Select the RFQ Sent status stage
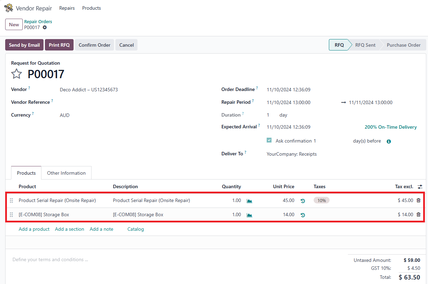Screen dimensions: 428x284 tap(365, 45)
